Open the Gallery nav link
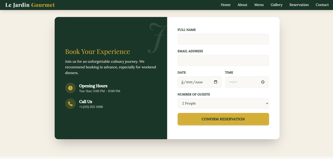 click(x=276, y=5)
